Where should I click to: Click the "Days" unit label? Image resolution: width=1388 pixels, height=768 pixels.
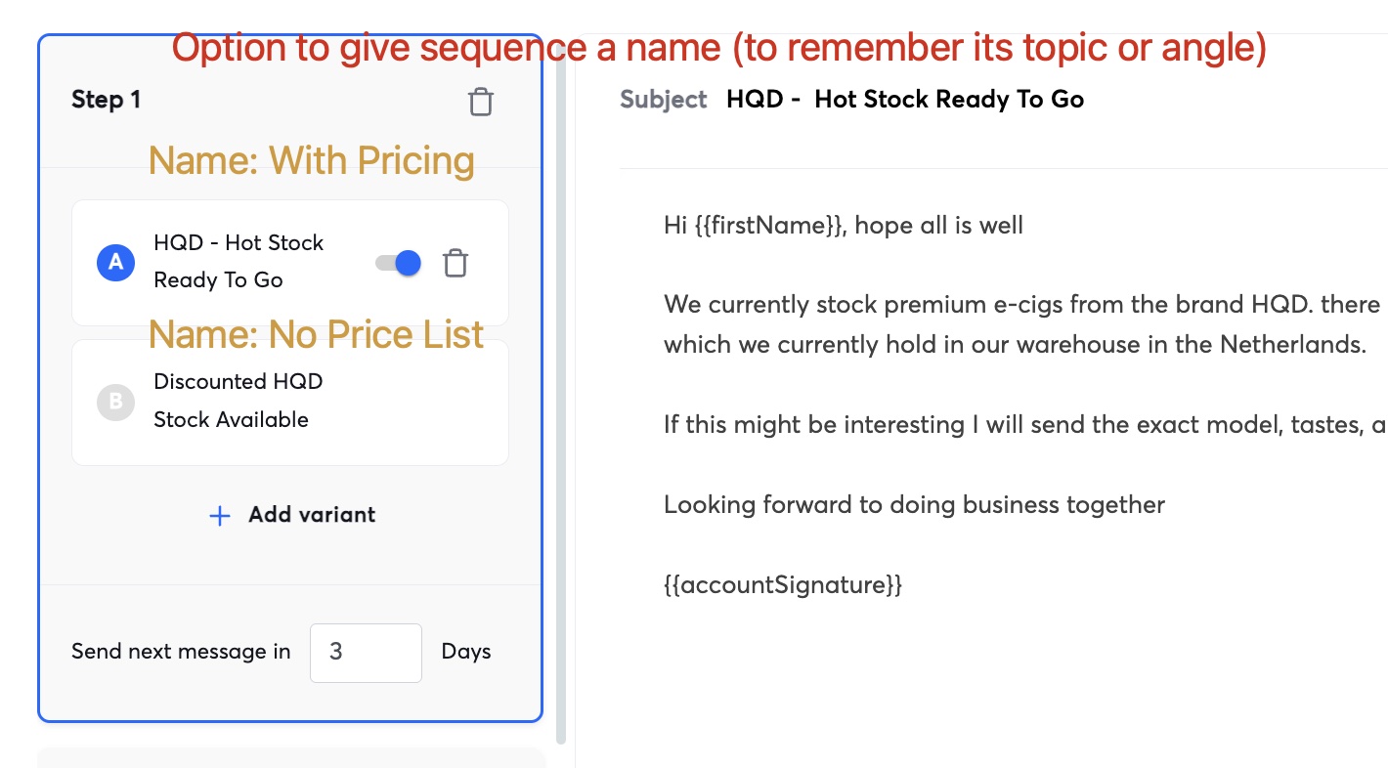(x=466, y=652)
